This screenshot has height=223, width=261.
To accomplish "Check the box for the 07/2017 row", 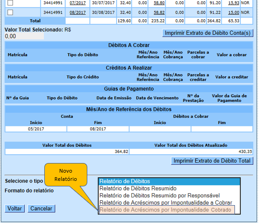I will coord(10,2).
